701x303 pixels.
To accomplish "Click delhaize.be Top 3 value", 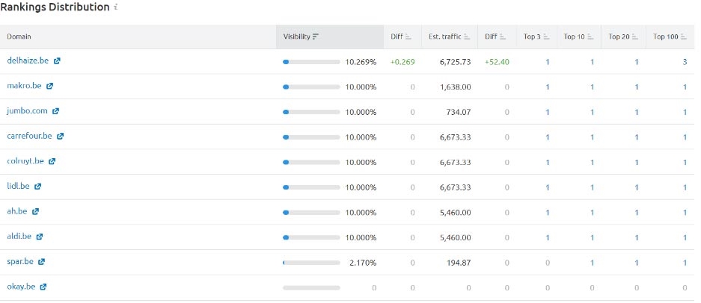I will pos(547,62).
